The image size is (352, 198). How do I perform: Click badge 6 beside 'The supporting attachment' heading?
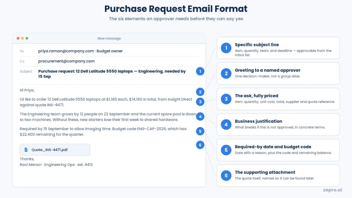click(x=226, y=176)
